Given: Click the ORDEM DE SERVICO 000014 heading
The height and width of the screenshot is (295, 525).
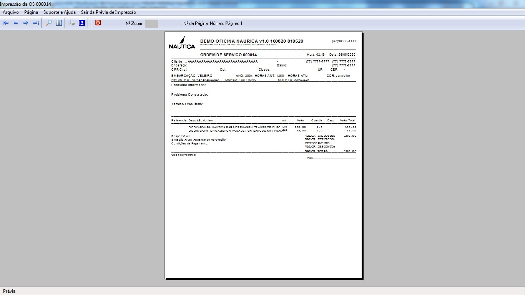Looking at the screenshot, I should pyautogui.click(x=228, y=55).
